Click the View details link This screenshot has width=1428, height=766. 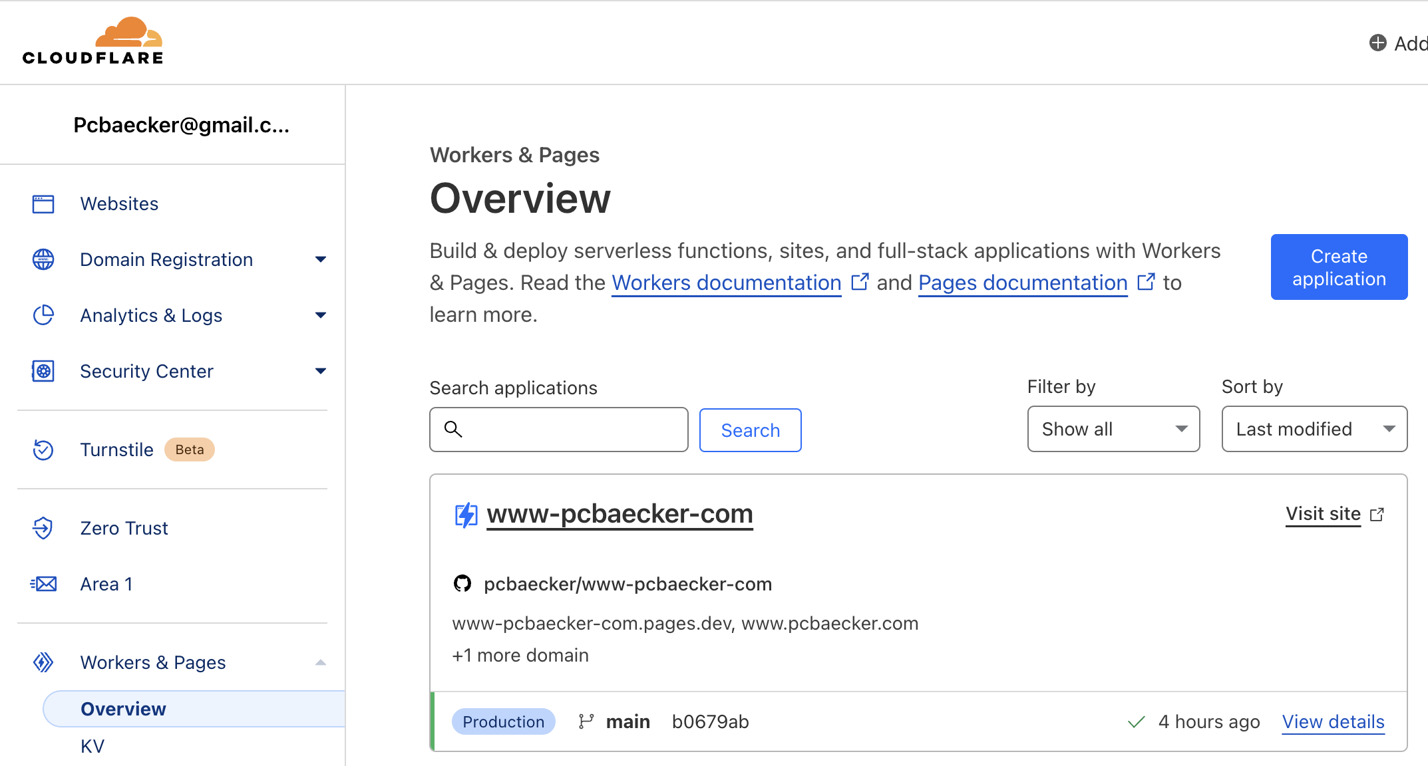click(1333, 721)
